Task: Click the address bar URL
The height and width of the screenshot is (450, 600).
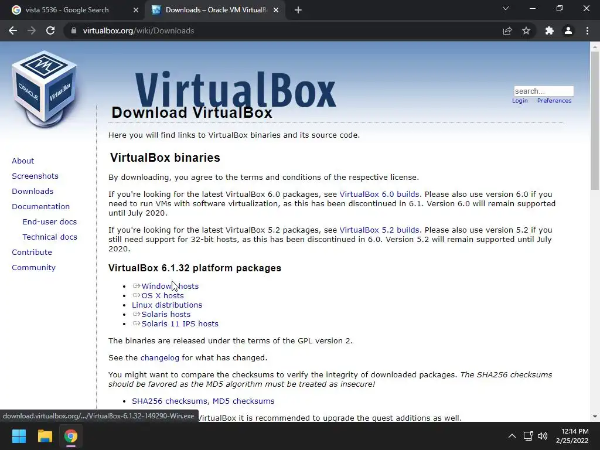Action: tap(138, 30)
